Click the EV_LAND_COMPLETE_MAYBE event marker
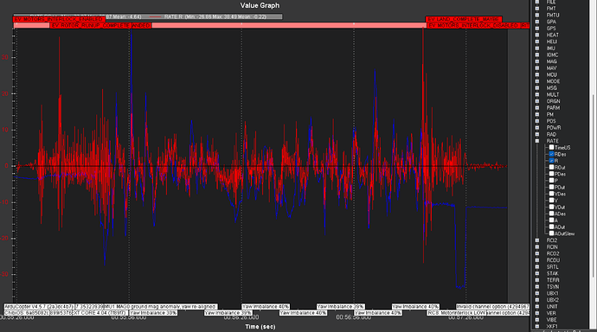Viewport: 597px width, 332px height. (x=464, y=19)
